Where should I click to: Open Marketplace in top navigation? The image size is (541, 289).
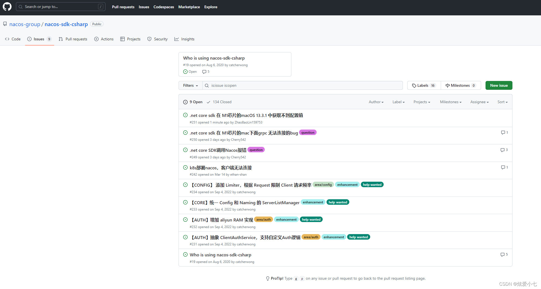(189, 7)
